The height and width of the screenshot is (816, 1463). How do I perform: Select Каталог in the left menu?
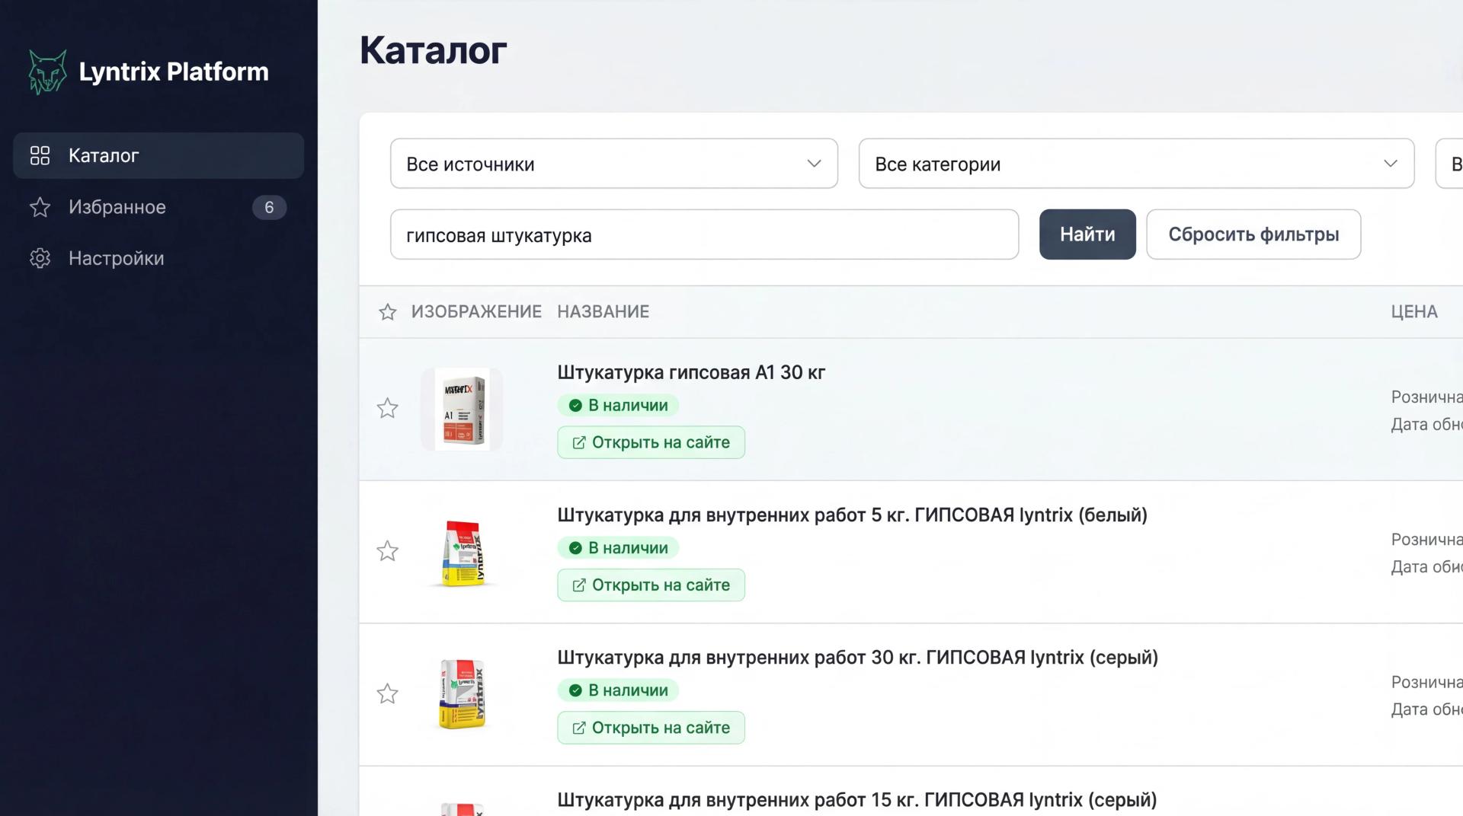(x=103, y=155)
